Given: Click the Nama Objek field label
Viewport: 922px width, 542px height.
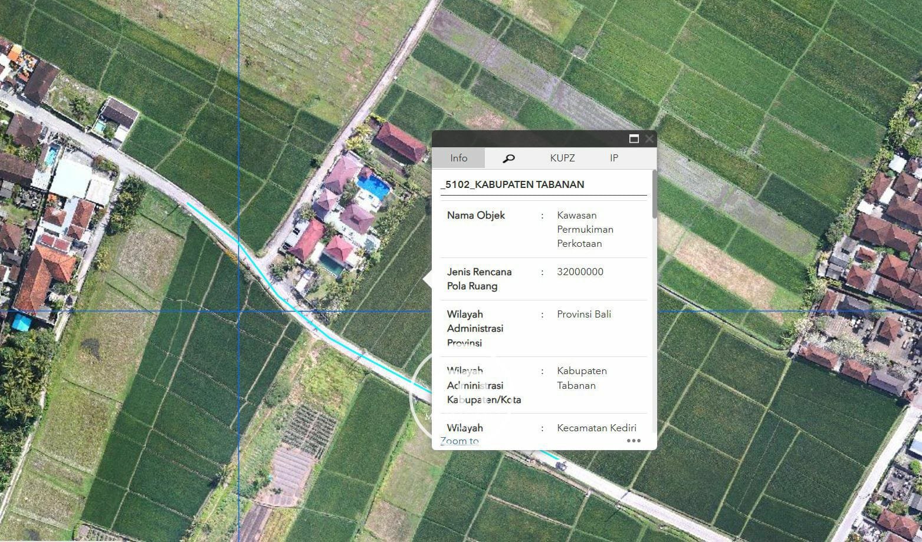Looking at the screenshot, I should [476, 215].
